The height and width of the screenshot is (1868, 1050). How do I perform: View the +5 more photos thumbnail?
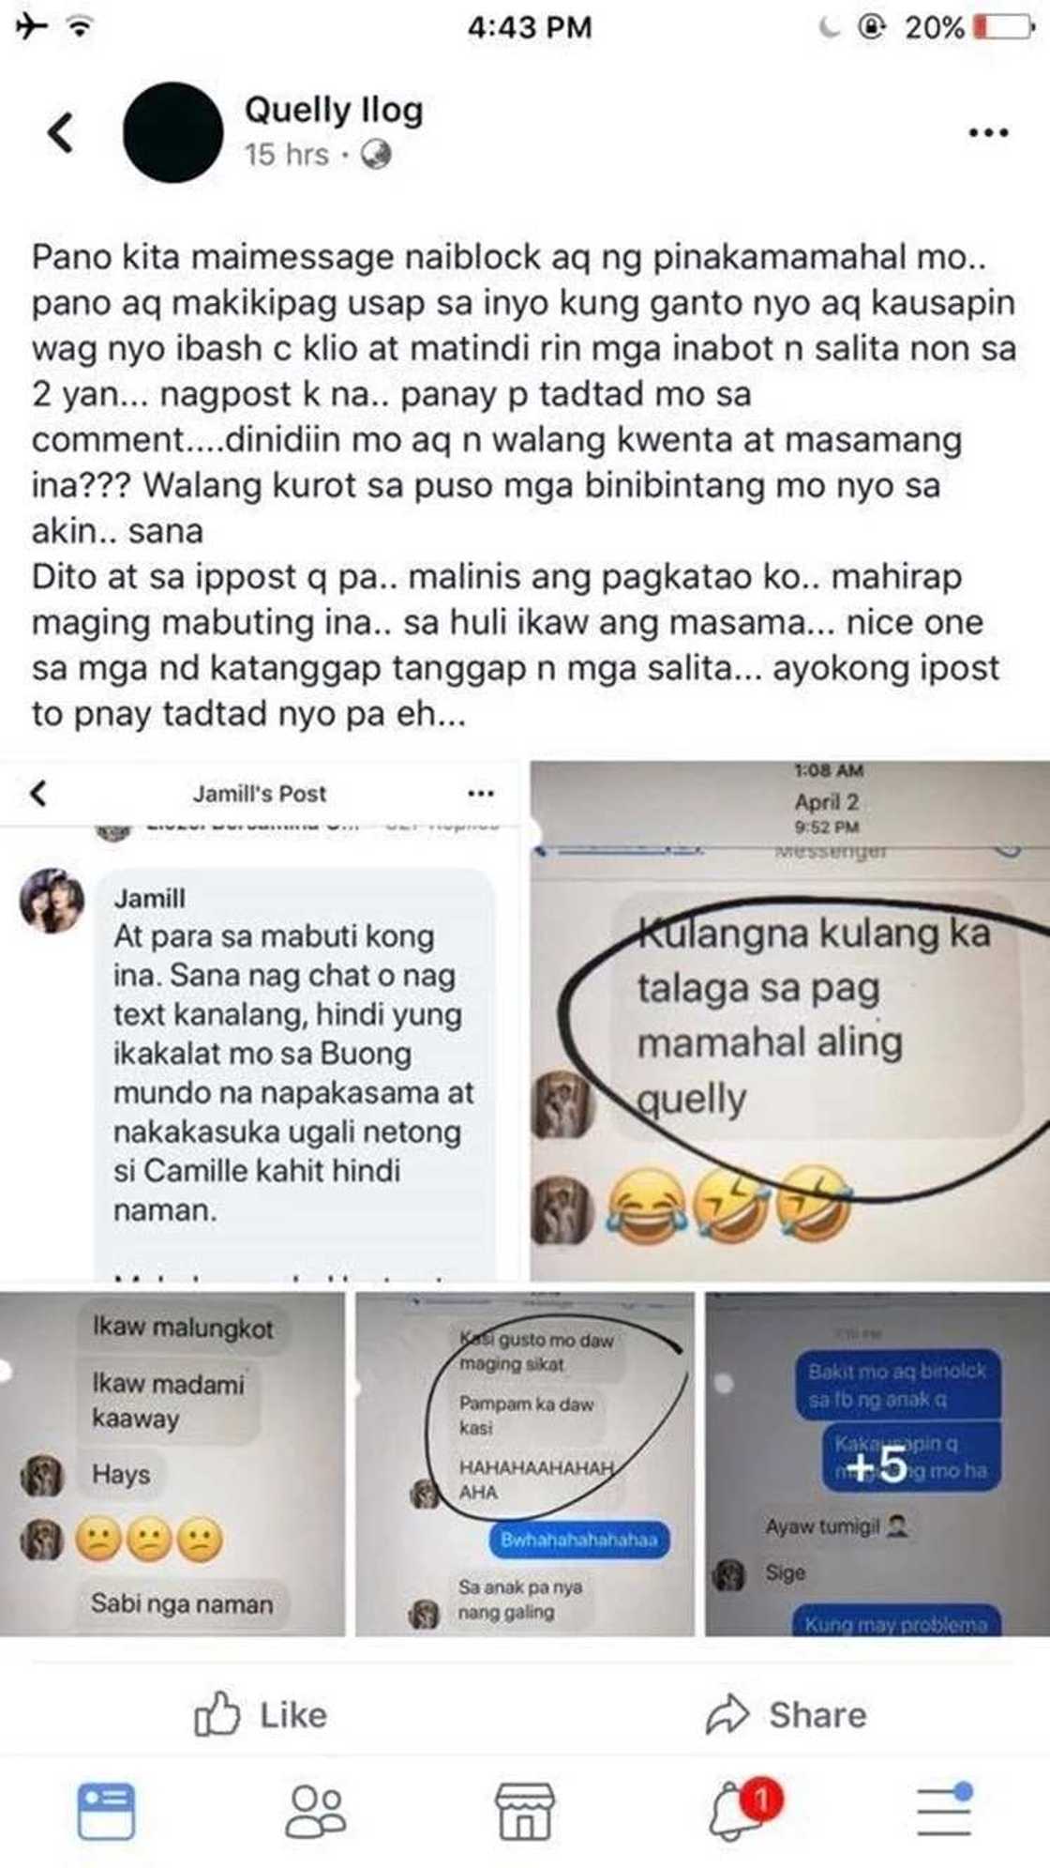point(877,1465)
